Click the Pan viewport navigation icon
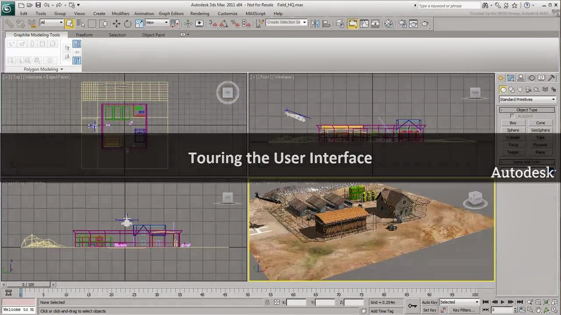The height and width of the screenshot is (315, 561). [539, 309]
